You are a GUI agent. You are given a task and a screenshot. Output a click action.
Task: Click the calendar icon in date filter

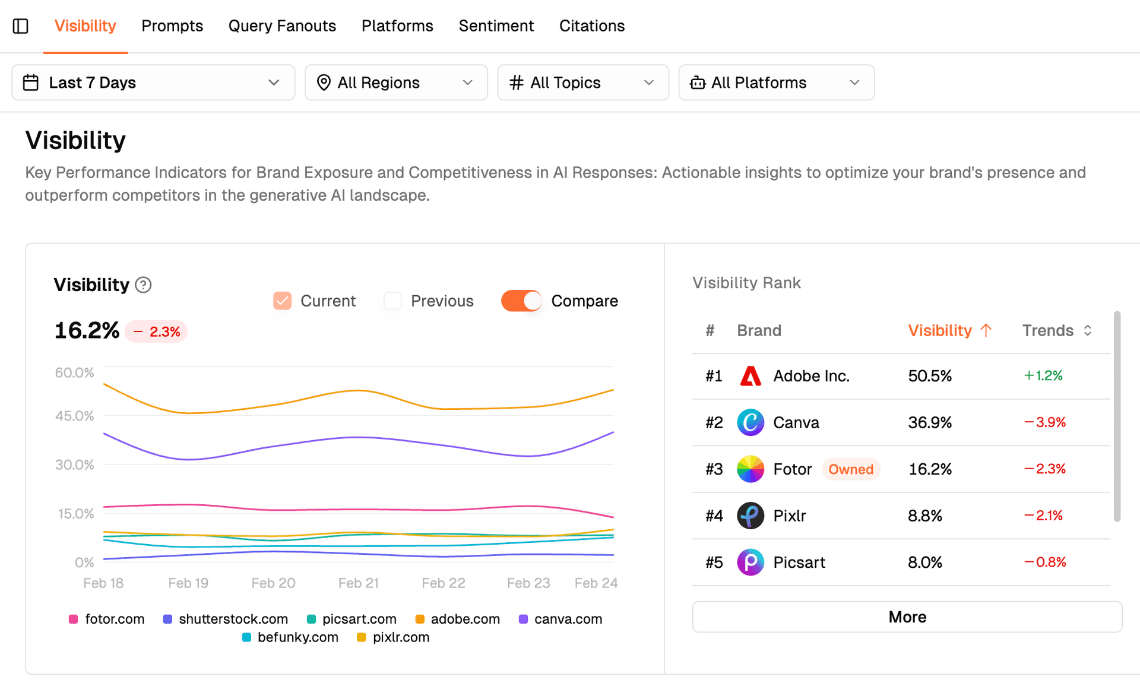coord(31,83)
